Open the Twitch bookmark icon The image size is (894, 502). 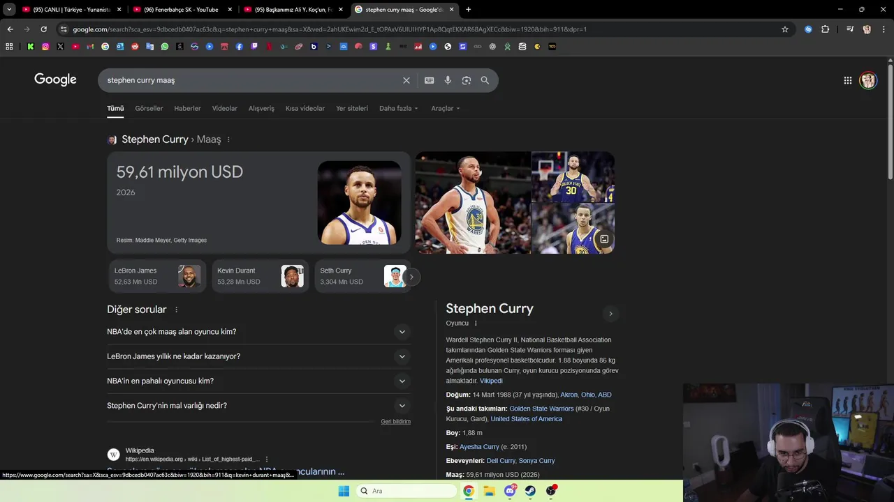254,47
